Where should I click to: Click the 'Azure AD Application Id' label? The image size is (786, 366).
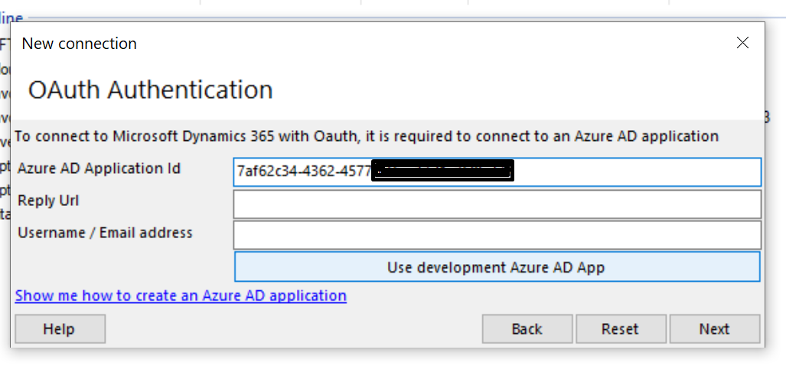[99, 168]
